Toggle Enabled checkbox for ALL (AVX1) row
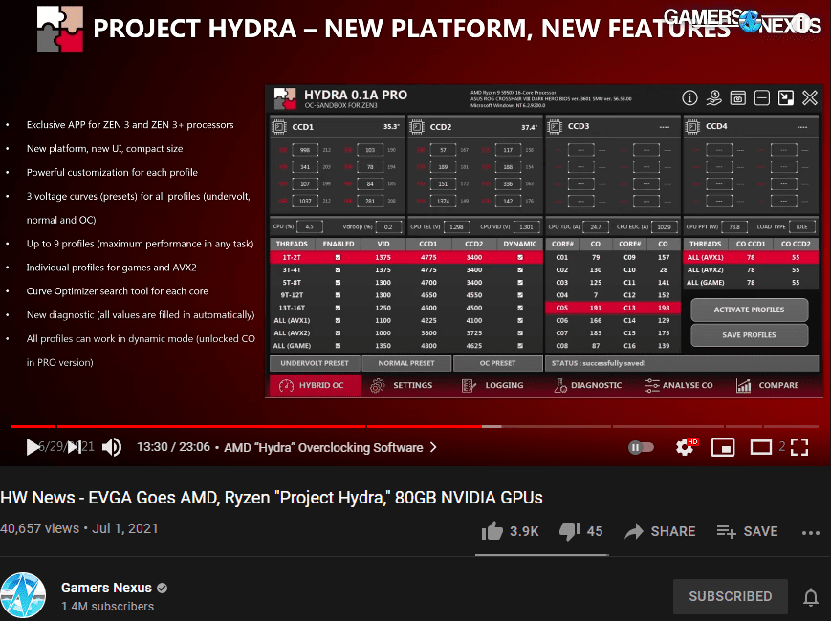831x621 pixels. [x=339, y=320]
